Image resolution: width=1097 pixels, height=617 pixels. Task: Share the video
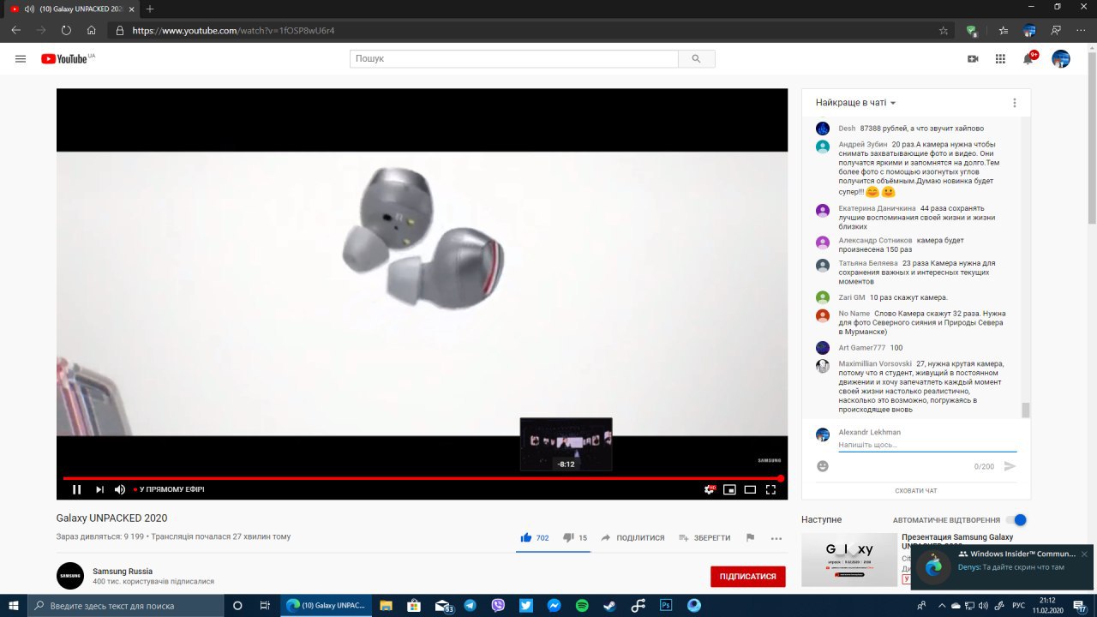pos(632,537)
